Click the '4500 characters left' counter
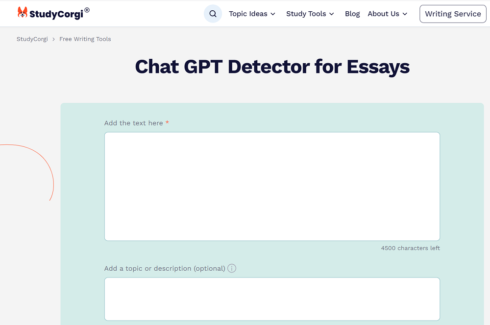Image resolution: width=490 pixels, height=325 pixels. coord(410,248)
